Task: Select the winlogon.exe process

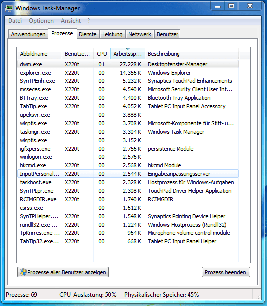Action: tap(128, 157)
